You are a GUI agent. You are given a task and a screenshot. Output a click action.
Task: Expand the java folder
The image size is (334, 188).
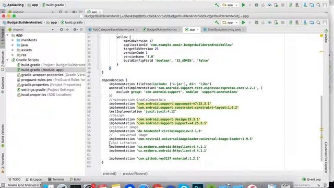pyautogui.click(x=13, y=45)
